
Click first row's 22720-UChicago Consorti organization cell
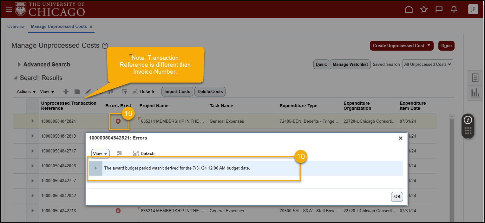tap(370, 121)
